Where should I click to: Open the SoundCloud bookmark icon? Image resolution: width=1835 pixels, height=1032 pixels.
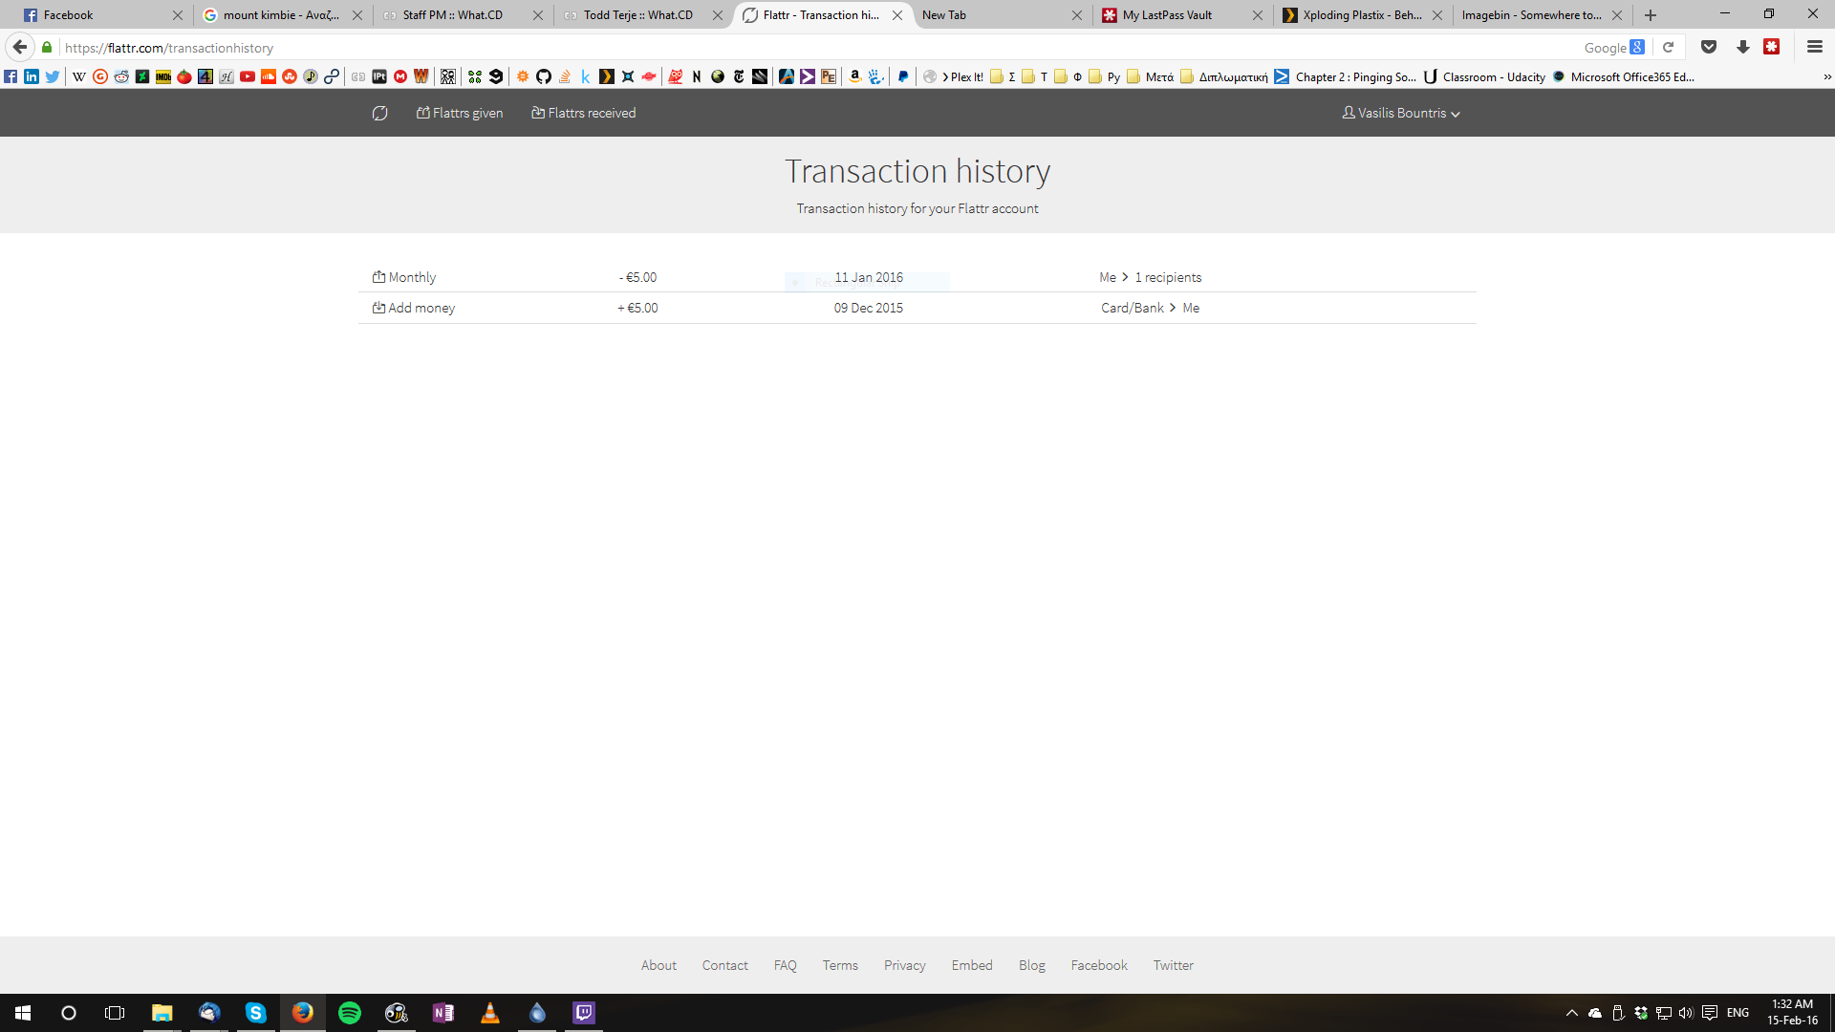coord(269,76)
